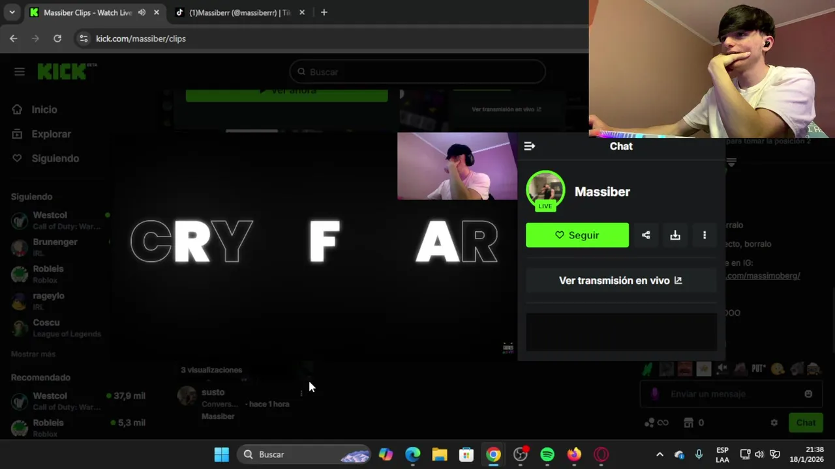
Task: Open the Microsoft Store taskbar icon
Action: pyautogui.click(x=466, y=454)
